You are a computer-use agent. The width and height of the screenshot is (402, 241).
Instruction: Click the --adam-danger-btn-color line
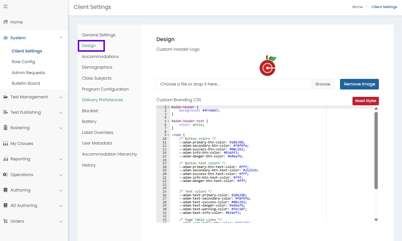(211, 156)
